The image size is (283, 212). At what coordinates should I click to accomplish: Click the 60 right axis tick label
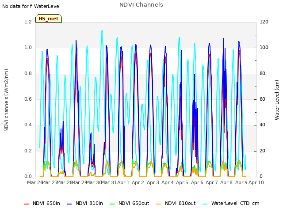[262, 99]
